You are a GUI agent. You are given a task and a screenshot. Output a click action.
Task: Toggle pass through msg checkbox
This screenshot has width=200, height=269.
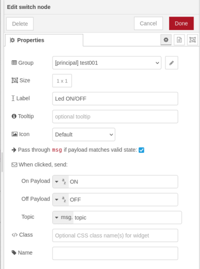141,150
